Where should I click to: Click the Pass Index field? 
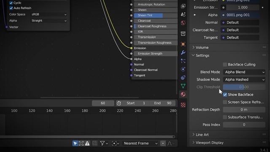(x=244, y=125)
